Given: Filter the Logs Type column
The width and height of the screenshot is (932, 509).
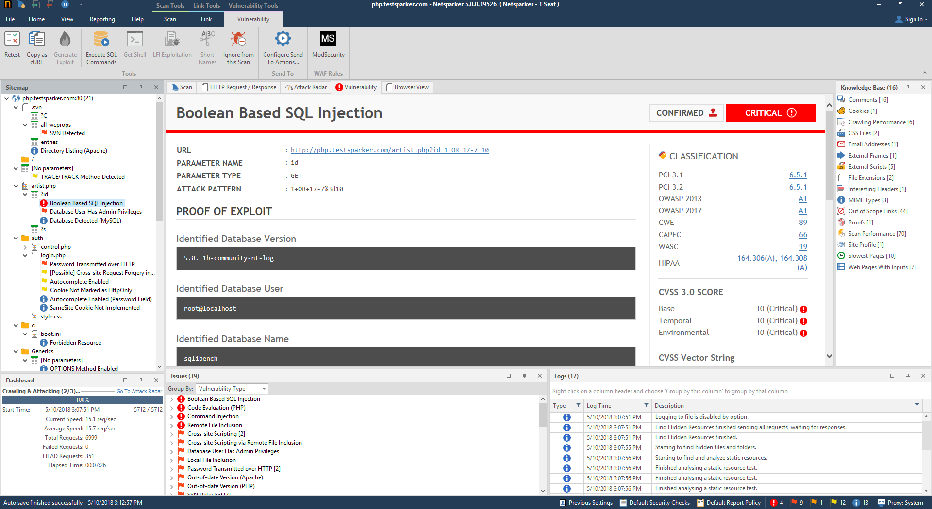Looking at the screenshot, I should 578,405.
